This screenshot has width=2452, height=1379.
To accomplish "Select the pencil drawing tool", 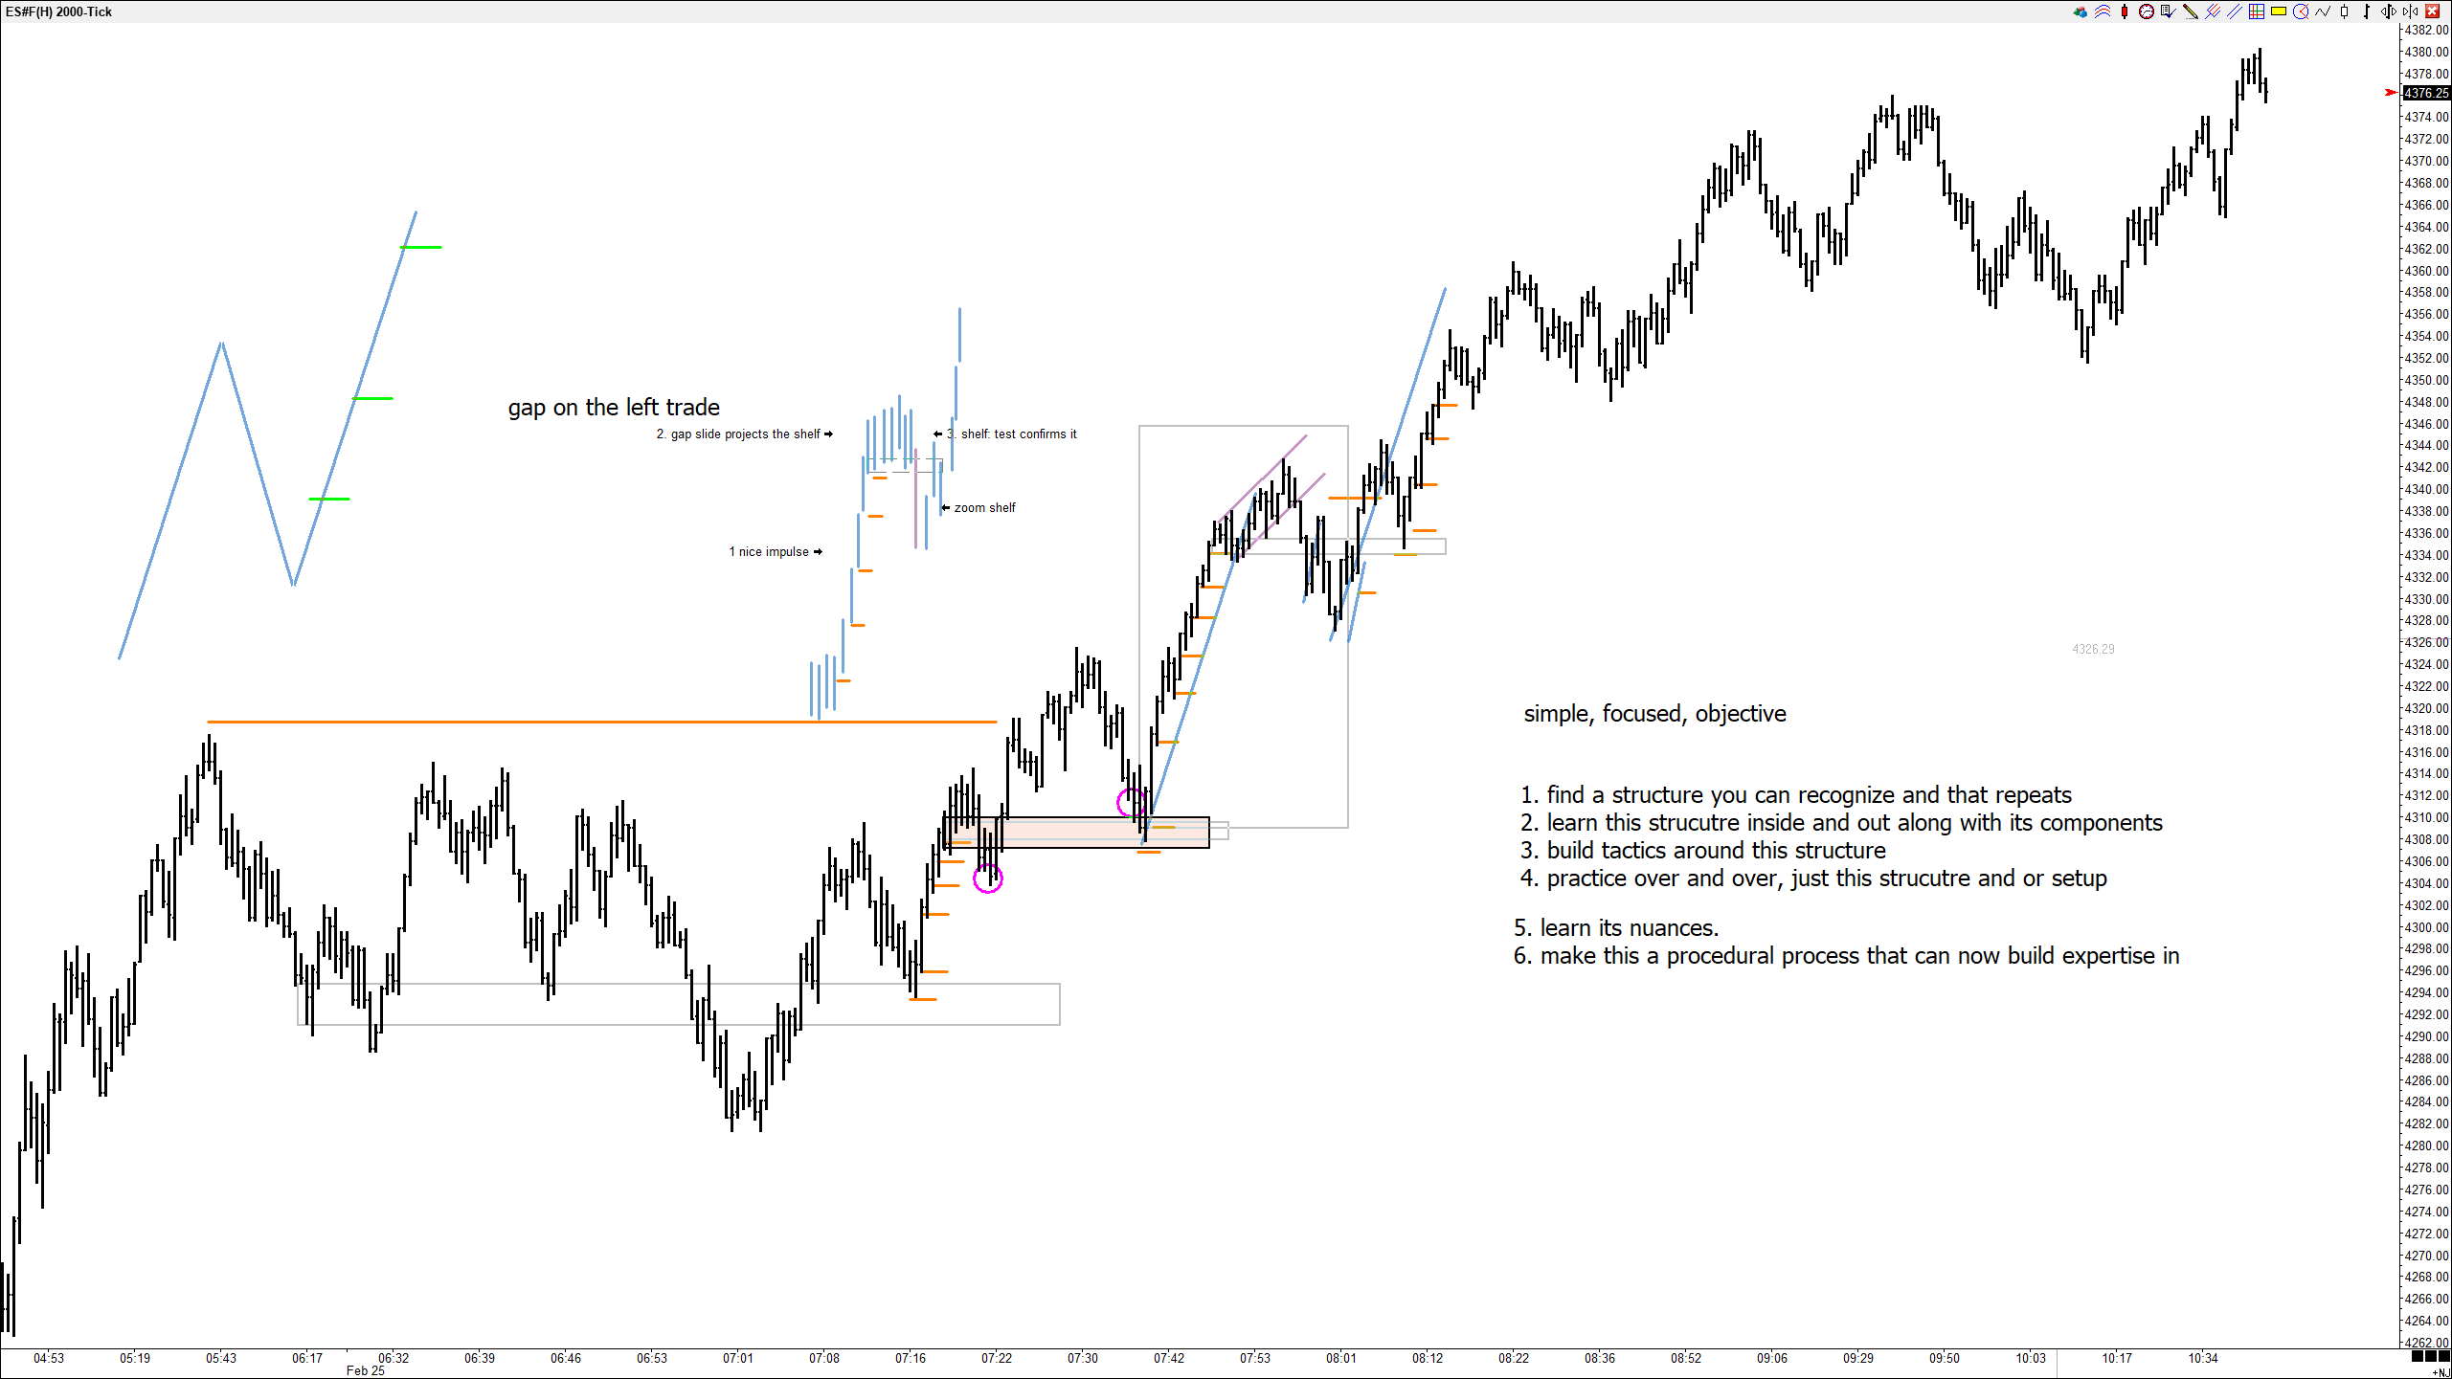I will click(2191, 11).
